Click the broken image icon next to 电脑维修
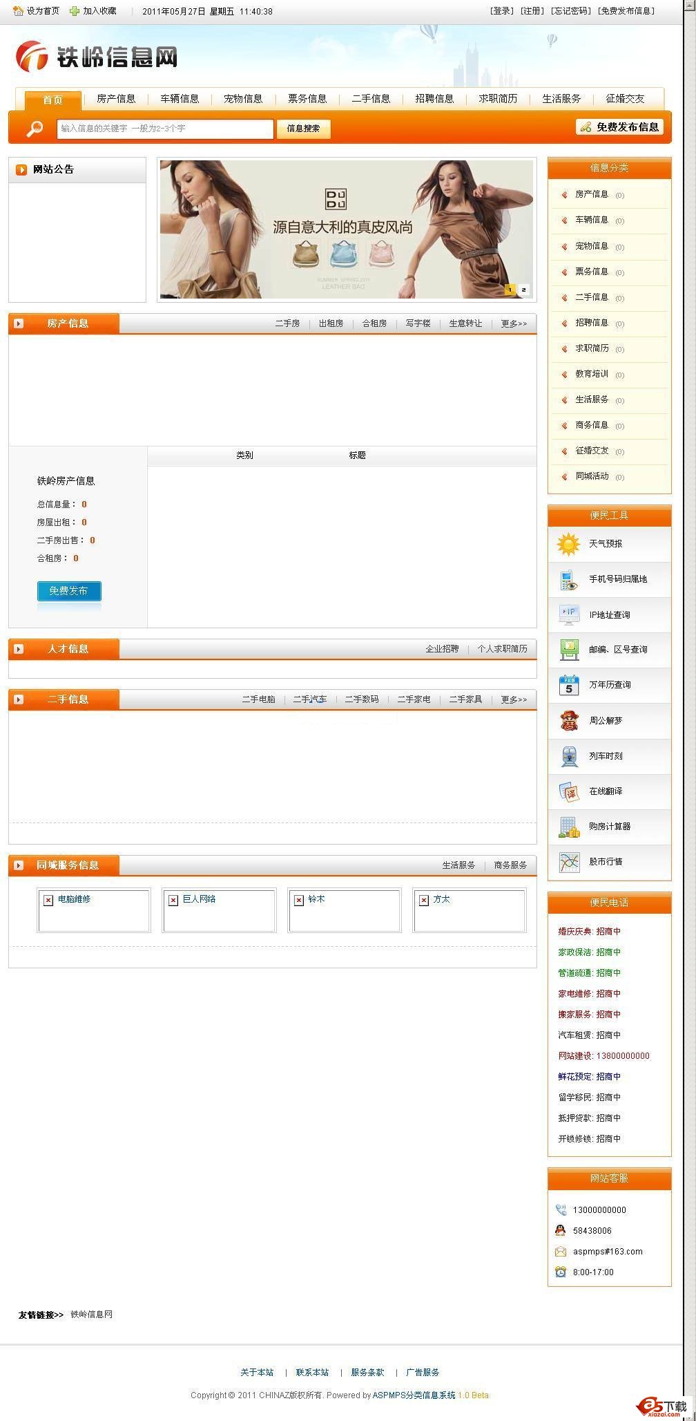Image resolution: width=696 pixels, height=1421 pixels. click(48, 900)
